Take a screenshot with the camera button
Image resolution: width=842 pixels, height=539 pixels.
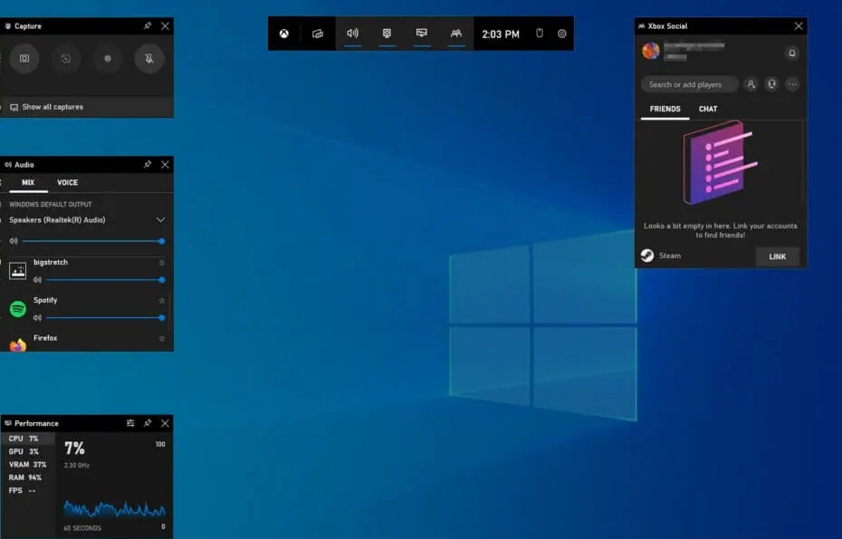[24, 58]
